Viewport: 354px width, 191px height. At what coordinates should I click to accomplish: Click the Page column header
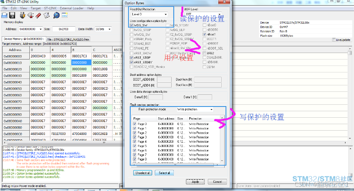tap(144, 119)
